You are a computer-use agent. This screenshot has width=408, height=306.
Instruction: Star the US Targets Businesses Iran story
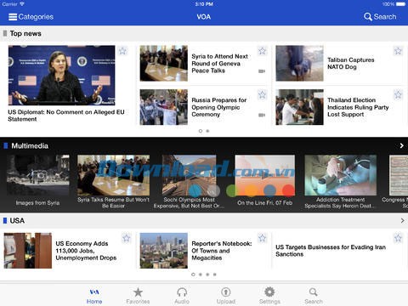398,238
